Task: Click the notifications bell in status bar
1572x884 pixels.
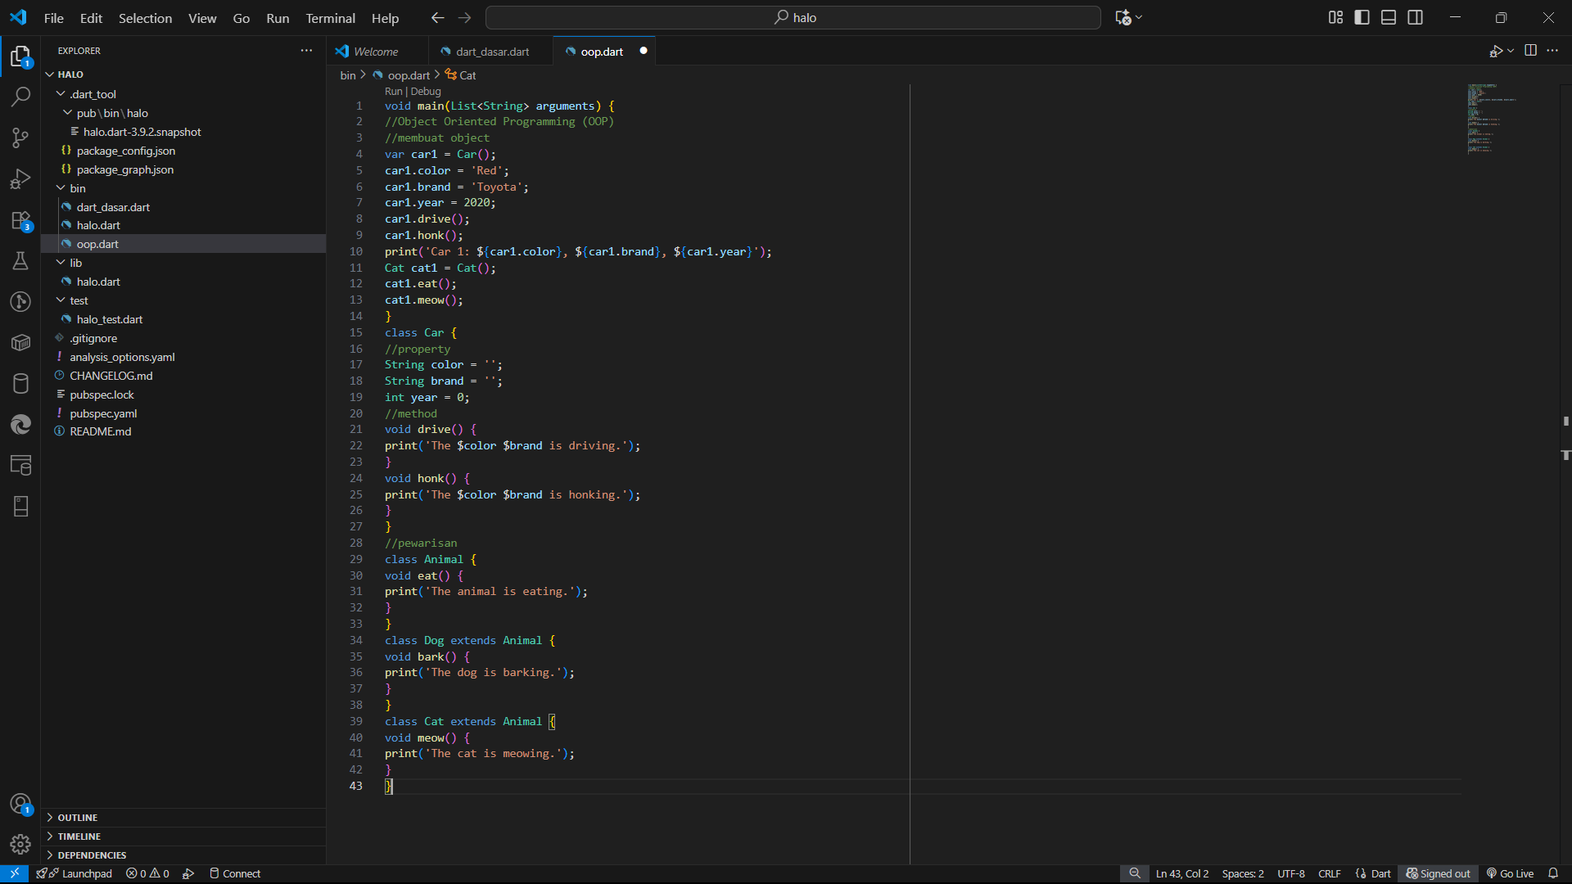Action: tap(1553, 873)
